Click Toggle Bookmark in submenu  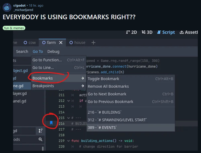pos(131,79)
